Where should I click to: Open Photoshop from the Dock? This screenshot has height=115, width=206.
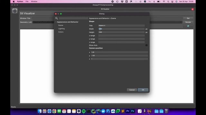(x=133, y=111)
